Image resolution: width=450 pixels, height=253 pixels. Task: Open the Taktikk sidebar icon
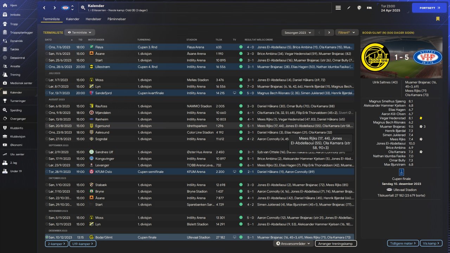click(x=5, y=49)
